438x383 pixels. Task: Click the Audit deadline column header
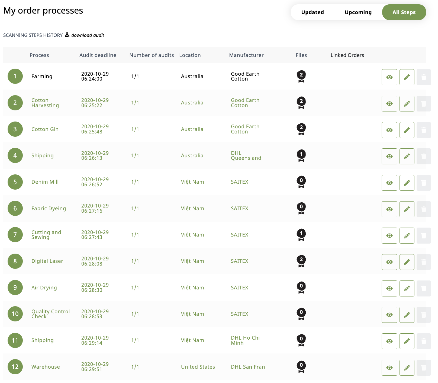[x=98, y=55]
